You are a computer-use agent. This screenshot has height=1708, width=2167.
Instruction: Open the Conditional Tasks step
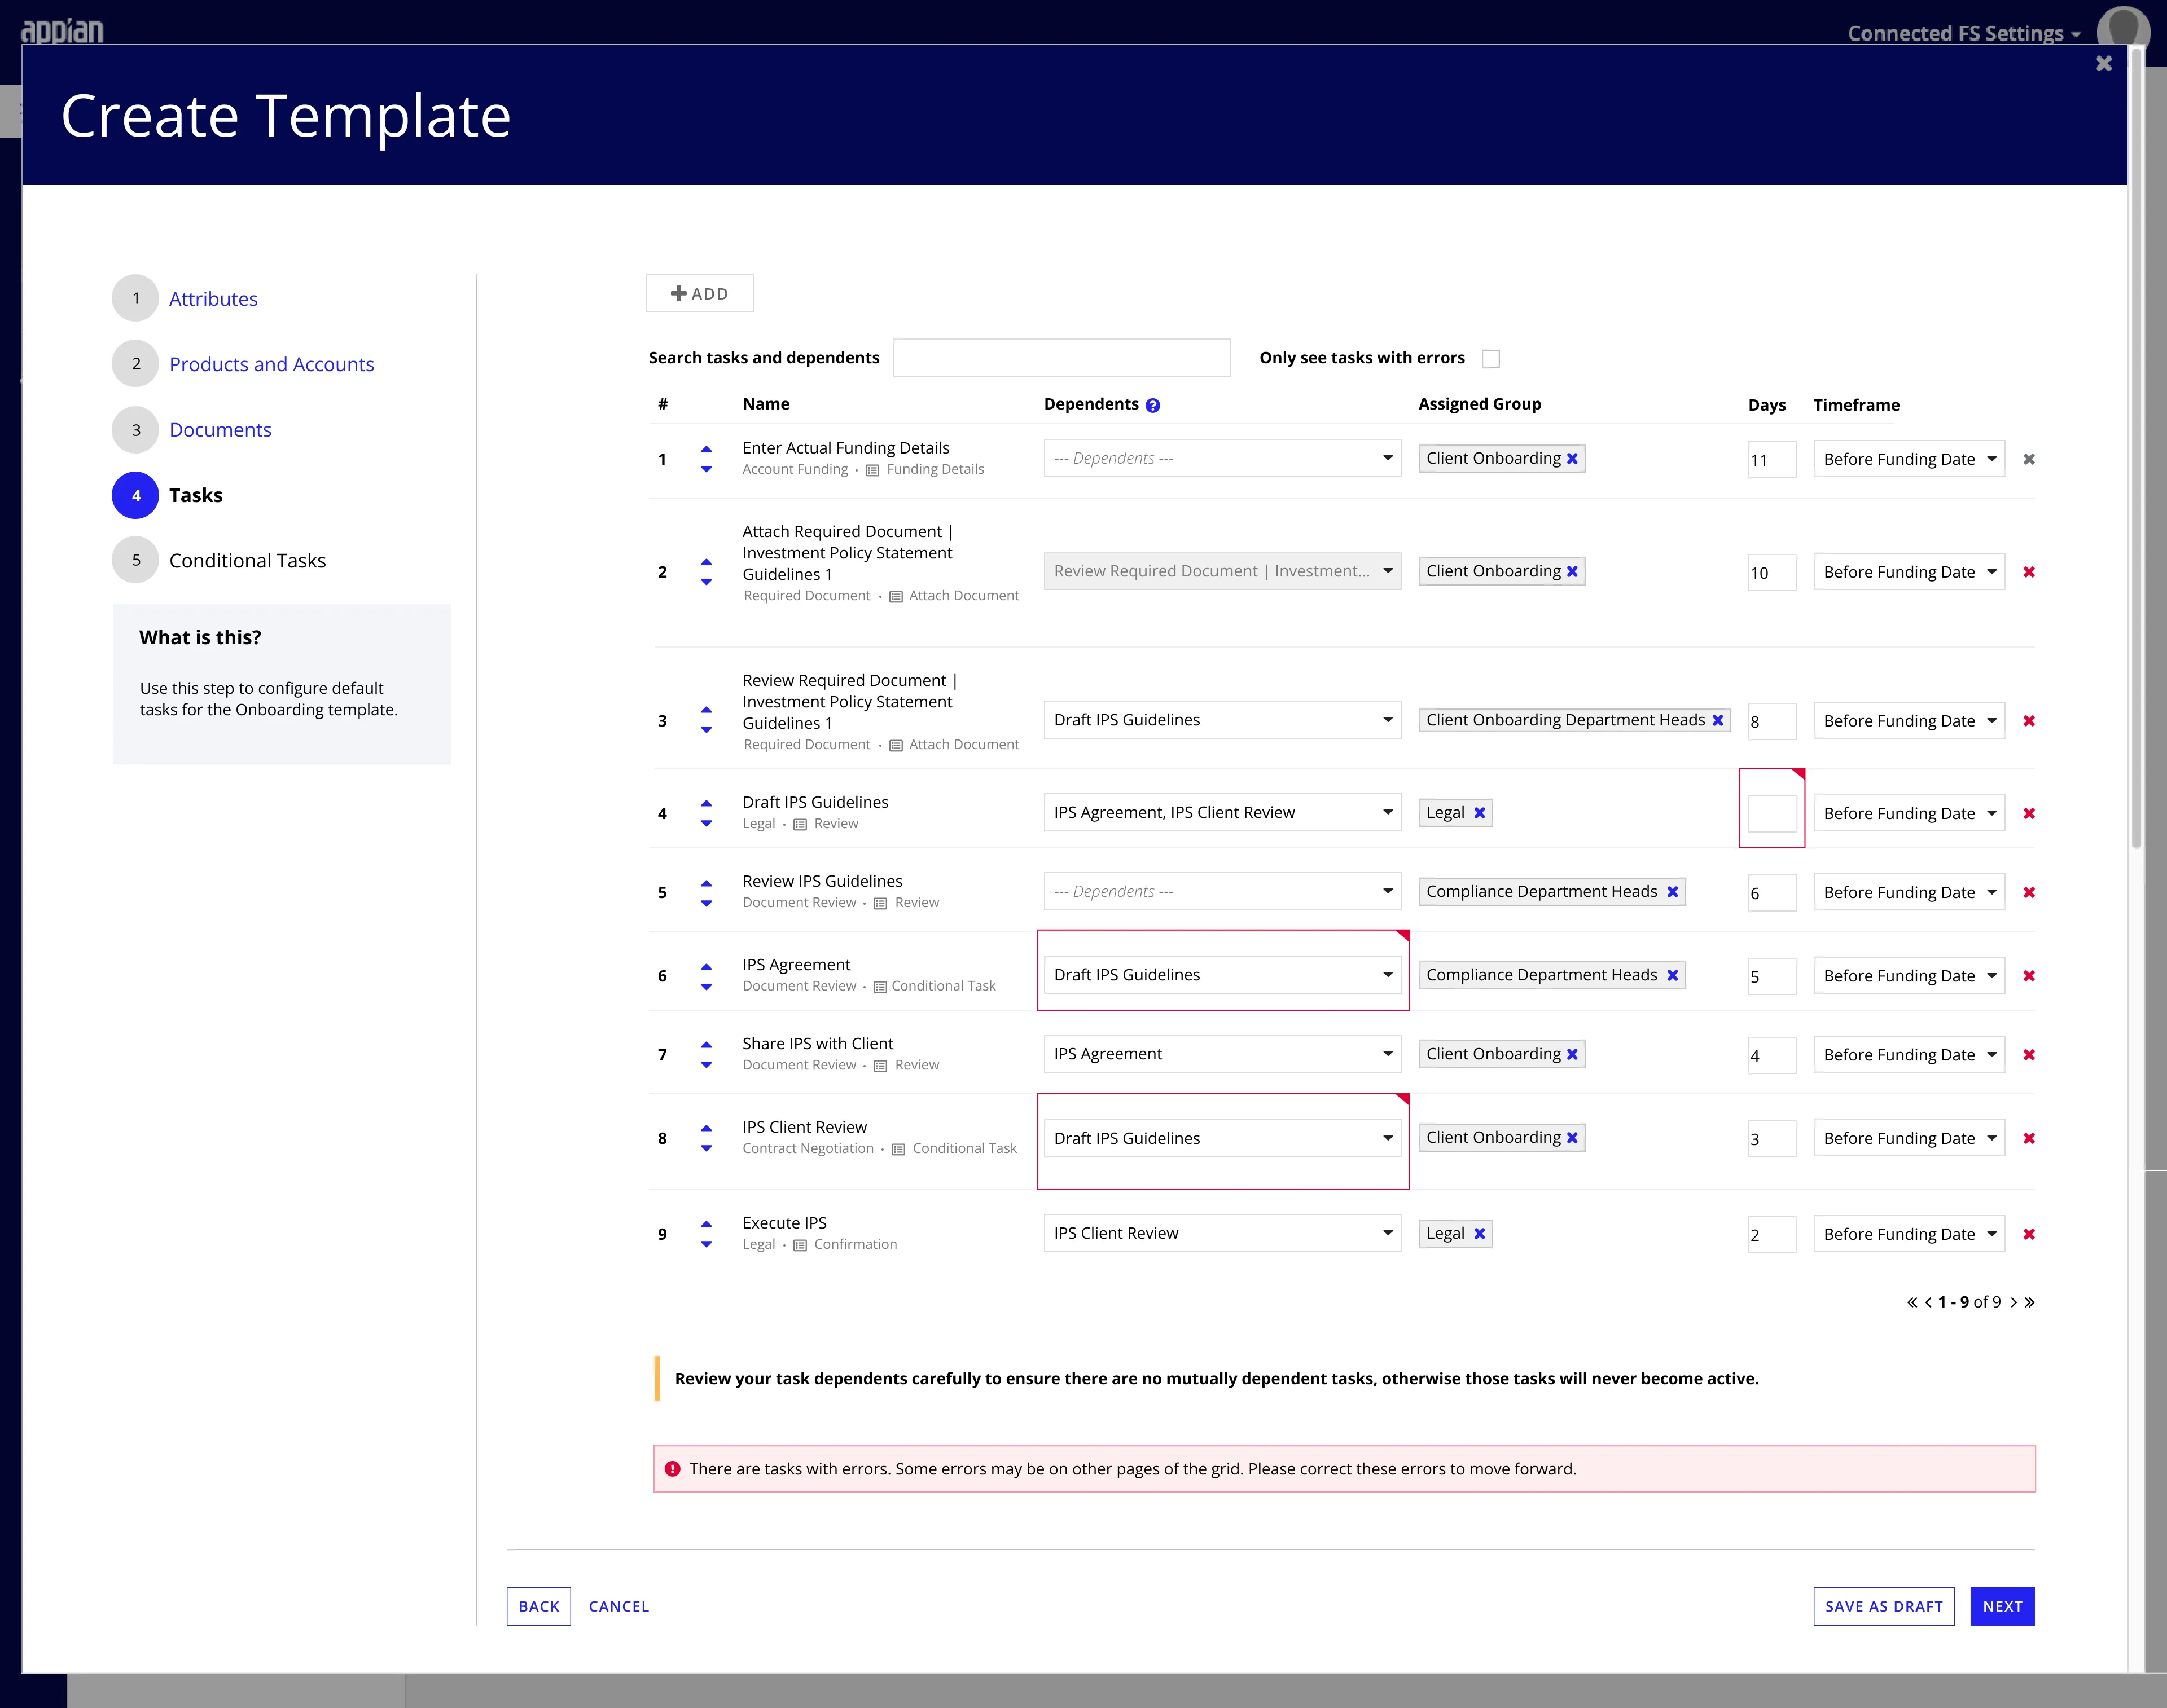click(247, 560)
